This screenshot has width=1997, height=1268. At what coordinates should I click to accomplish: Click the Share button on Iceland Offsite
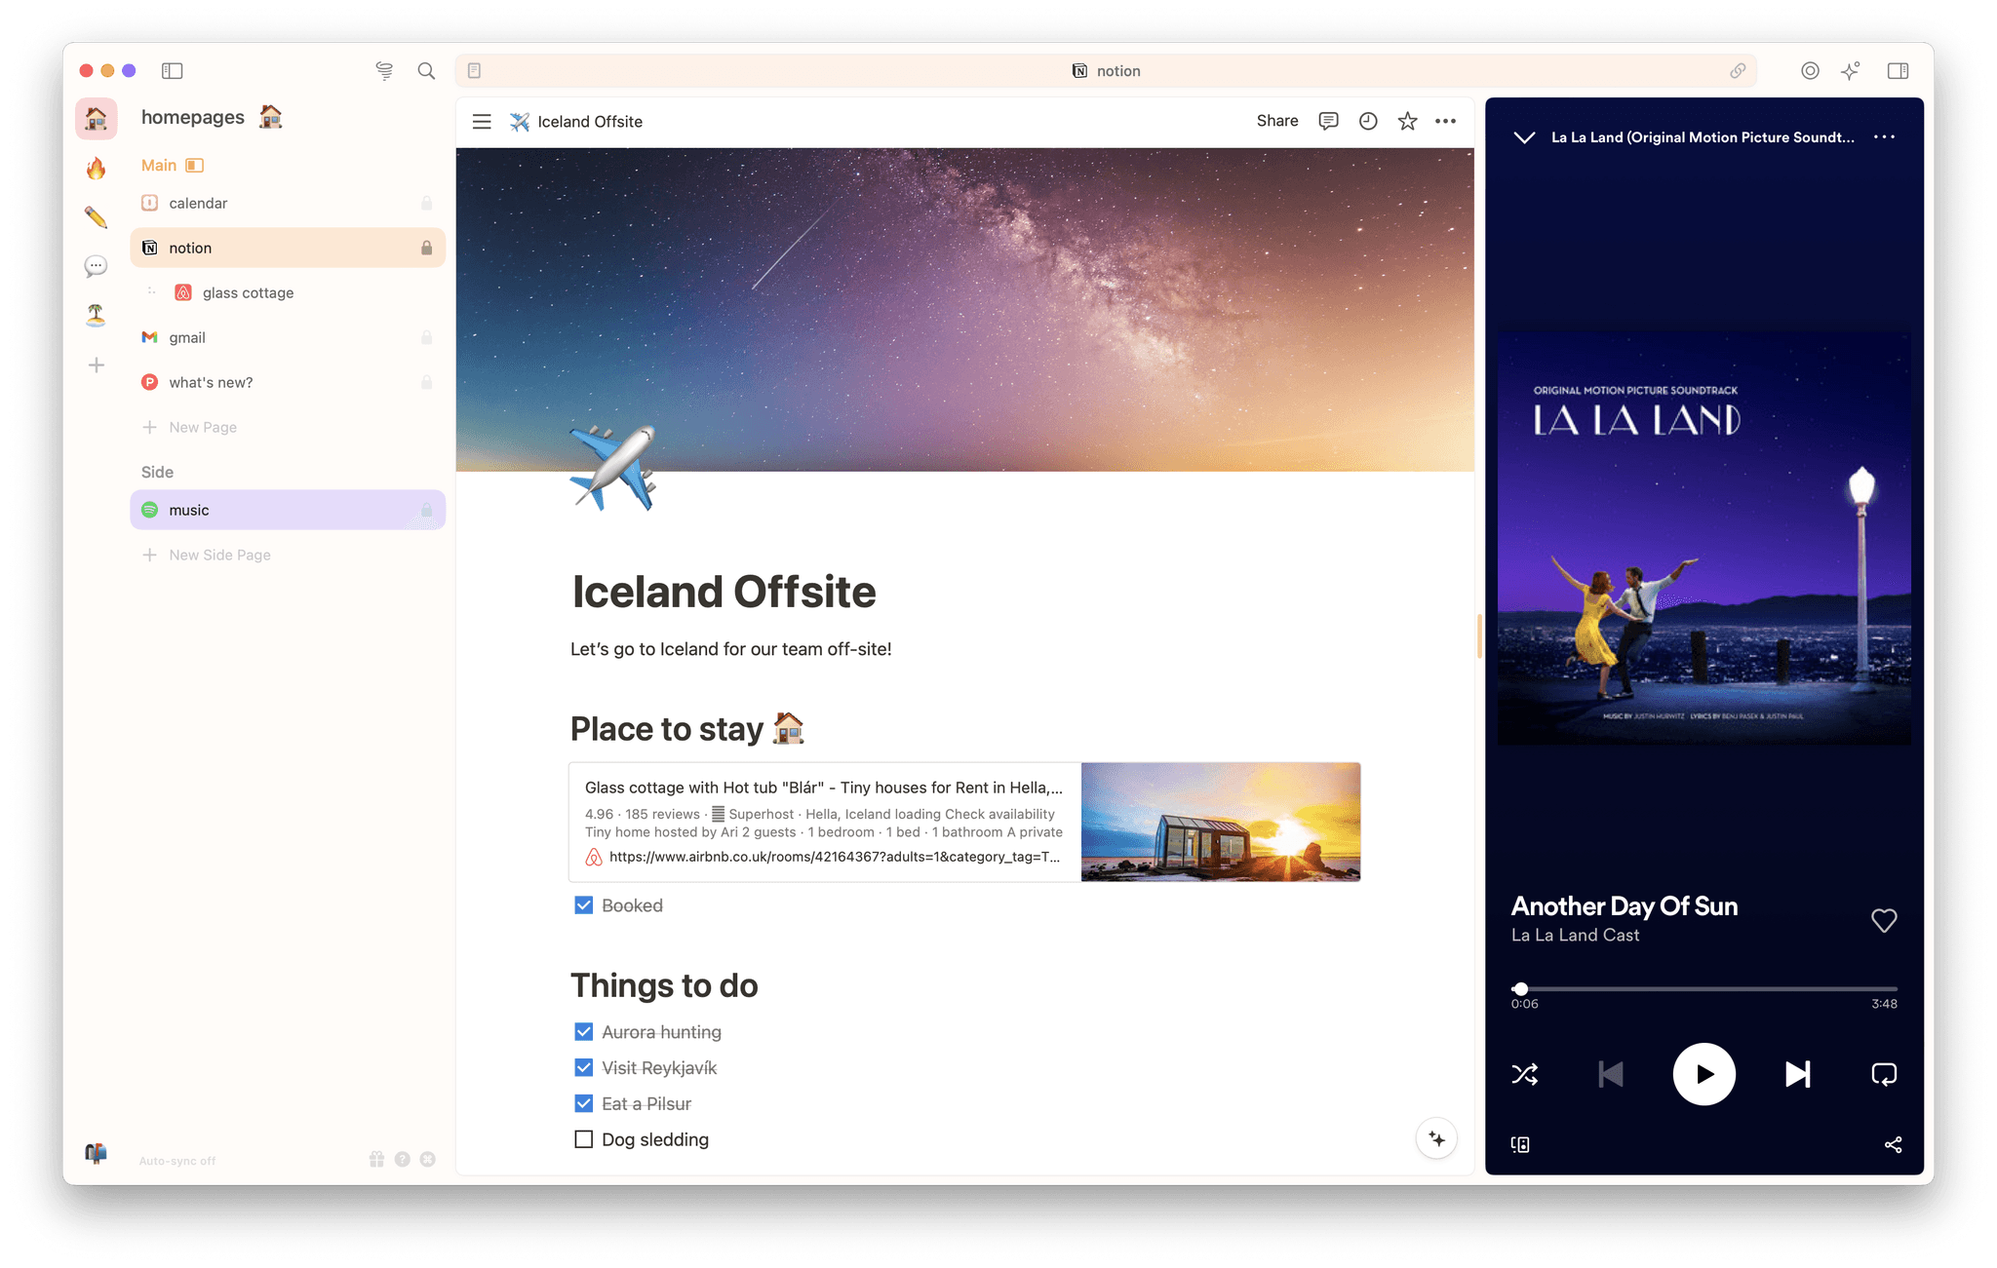point(1276,121)
